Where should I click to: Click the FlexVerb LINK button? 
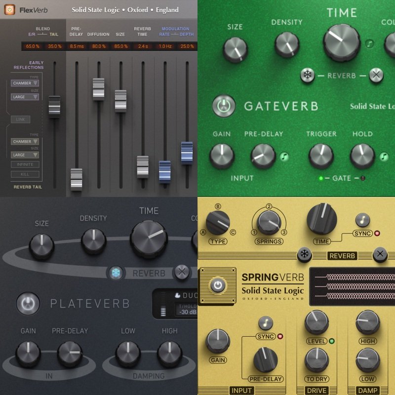coord(20,119)
